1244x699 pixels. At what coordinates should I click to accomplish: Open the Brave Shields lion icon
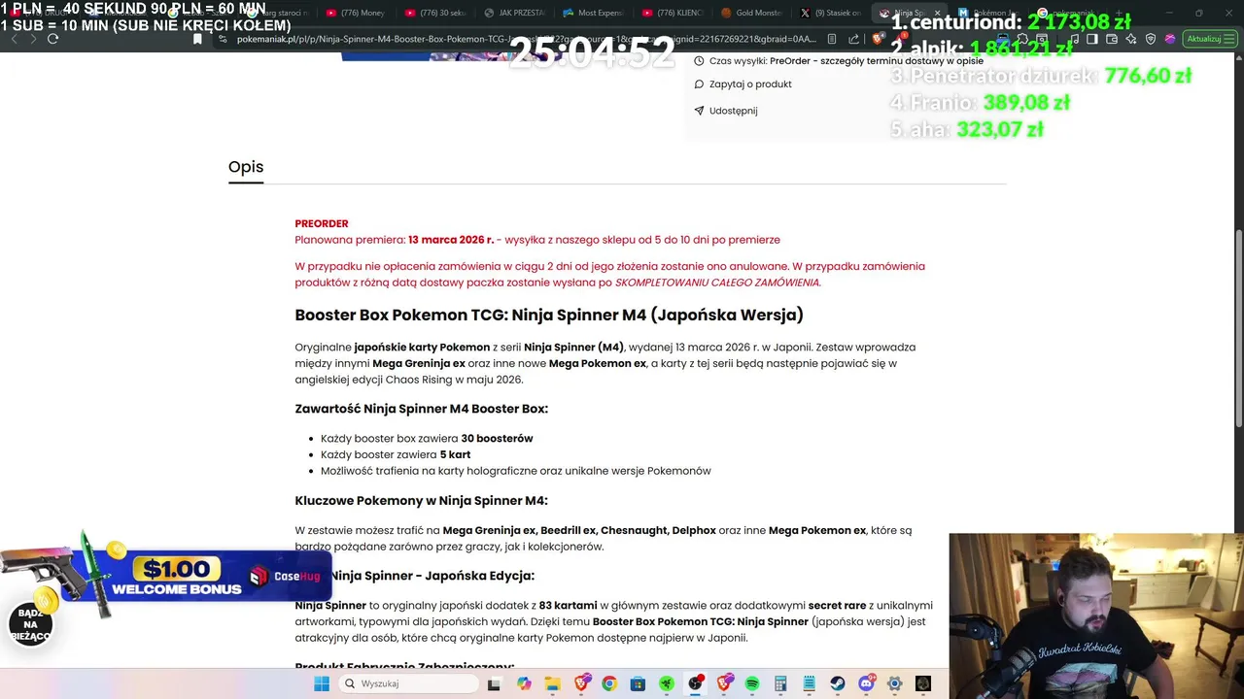pyautogui.click(x=876, y=39)
